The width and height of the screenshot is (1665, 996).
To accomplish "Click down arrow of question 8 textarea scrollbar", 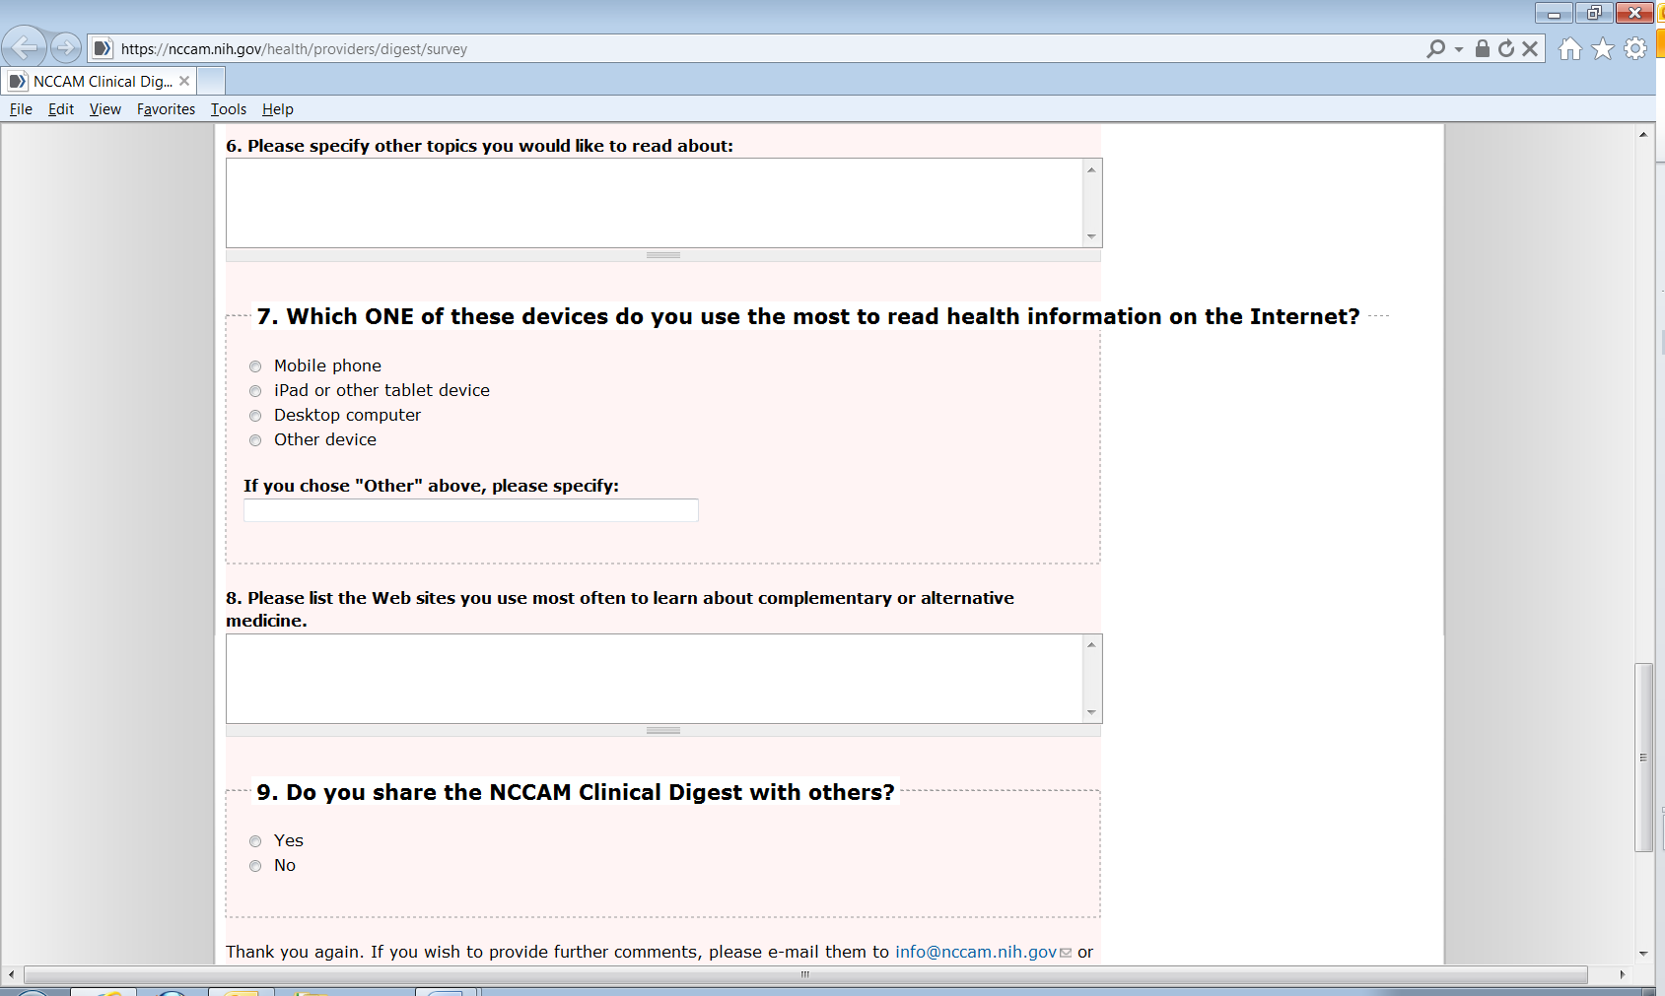I will click(1091, 711).
